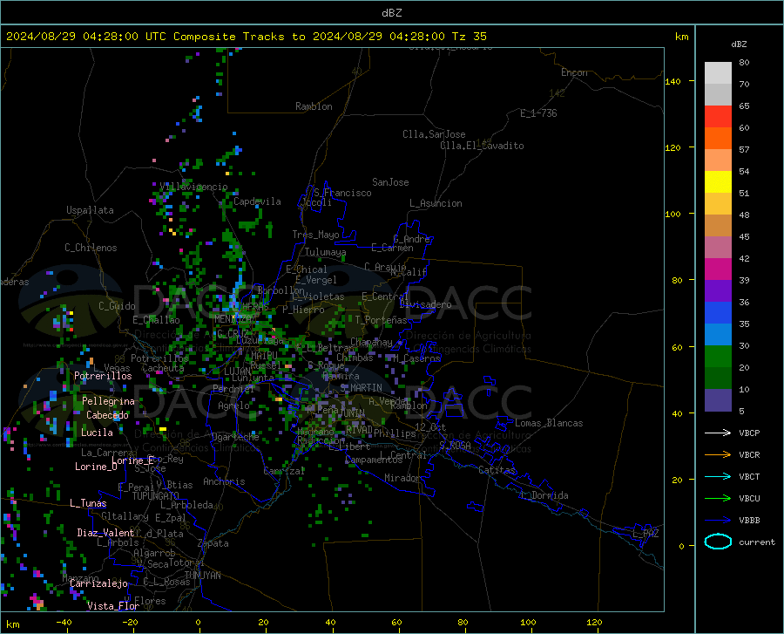Viewport: 784px width, 634px height.
Task: Click the C_Guido map label
Action: (117, 306)
